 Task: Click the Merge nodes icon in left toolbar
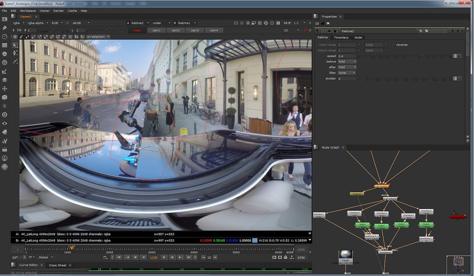click(4, 80)
